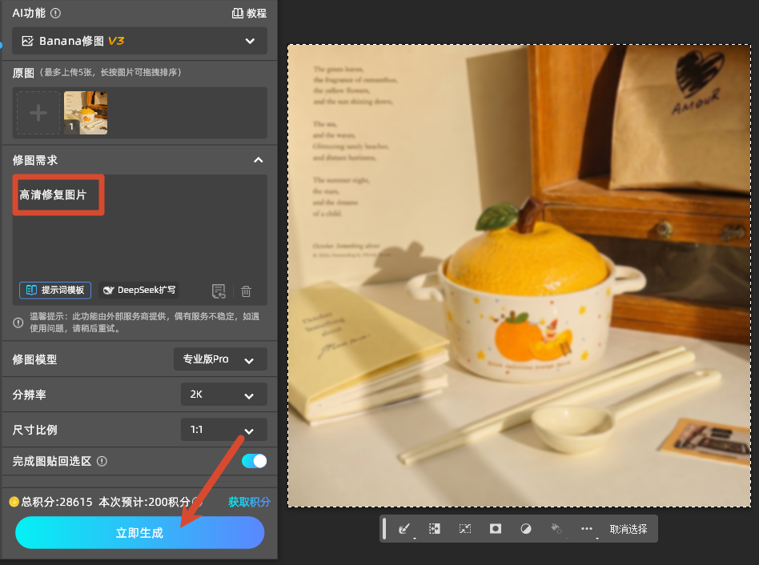Click the gold coin points icon
This screenshot has width=759, height=565.
pyautogui.click(x=14, y=502)
